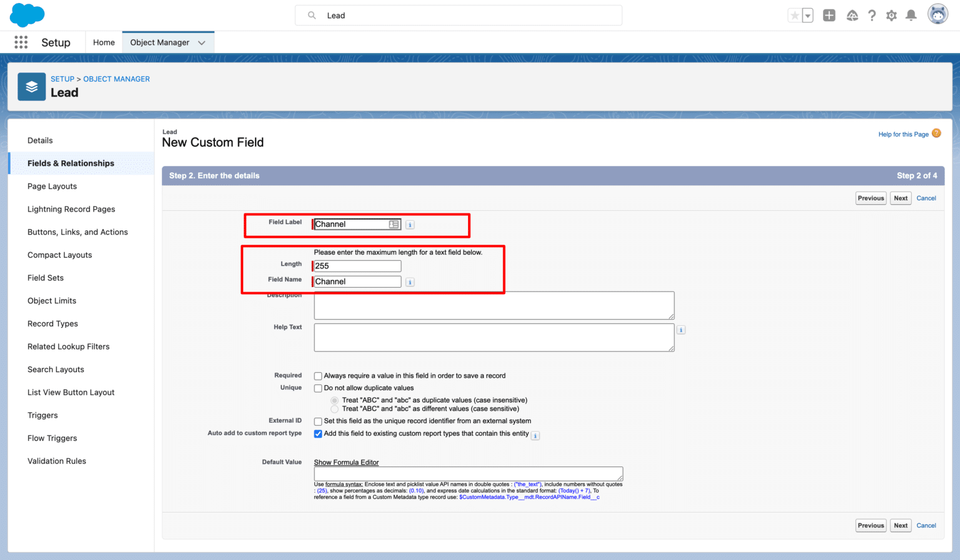This screenshot has height=560, width=960.
Task: Click the Salesforce Help question mark icon
Action: (x=872, y=15)
